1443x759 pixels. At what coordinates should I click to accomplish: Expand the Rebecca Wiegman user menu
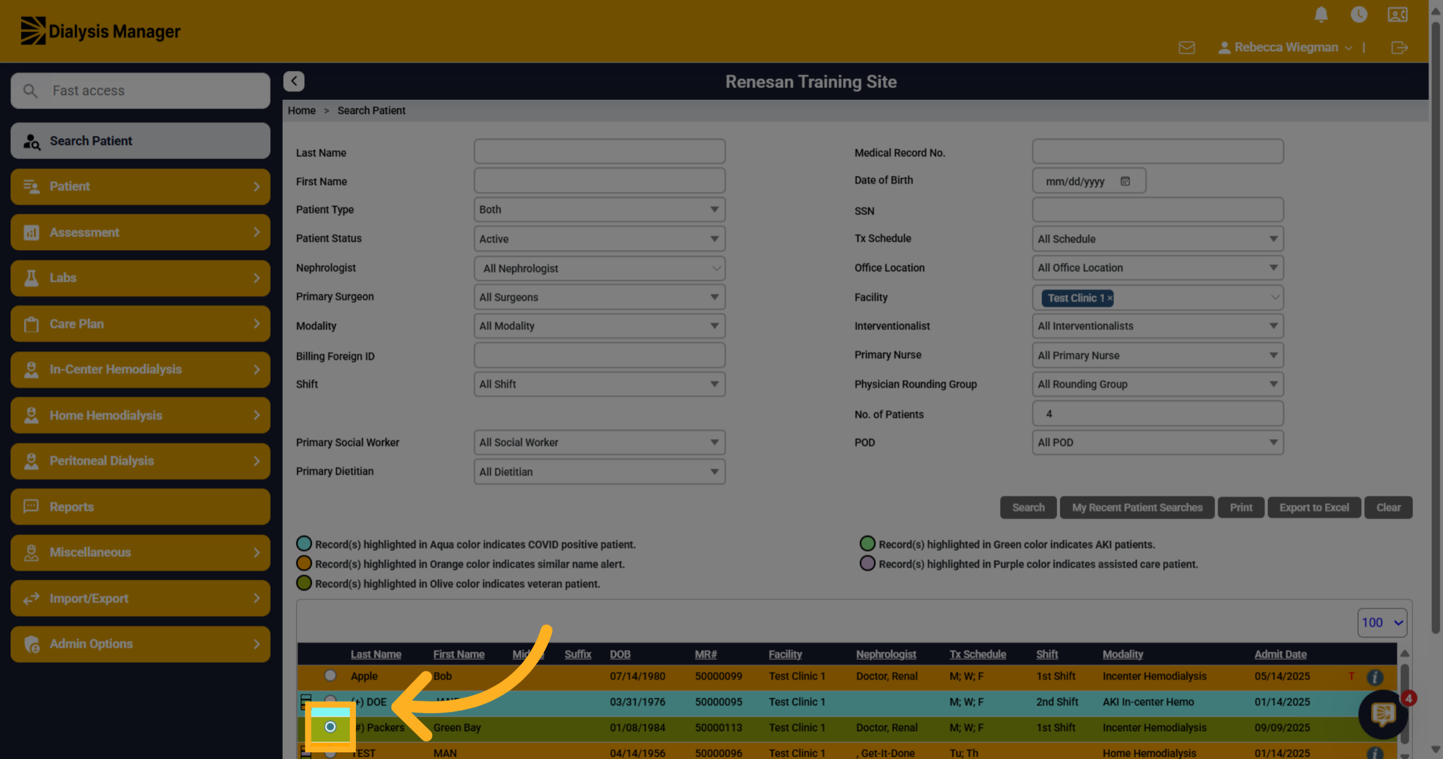(1285, 48)
